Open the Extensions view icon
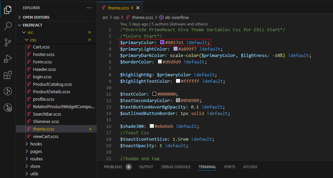Image resolution: width=333 pixels, height=178 pixels. (x=8, y=75)
